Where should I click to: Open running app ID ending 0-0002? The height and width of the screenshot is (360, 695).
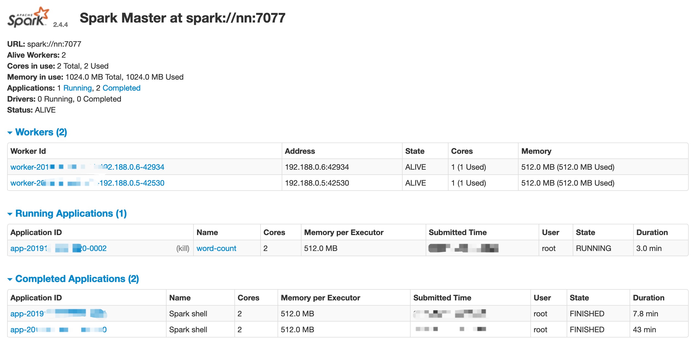[x=58, y=248]
